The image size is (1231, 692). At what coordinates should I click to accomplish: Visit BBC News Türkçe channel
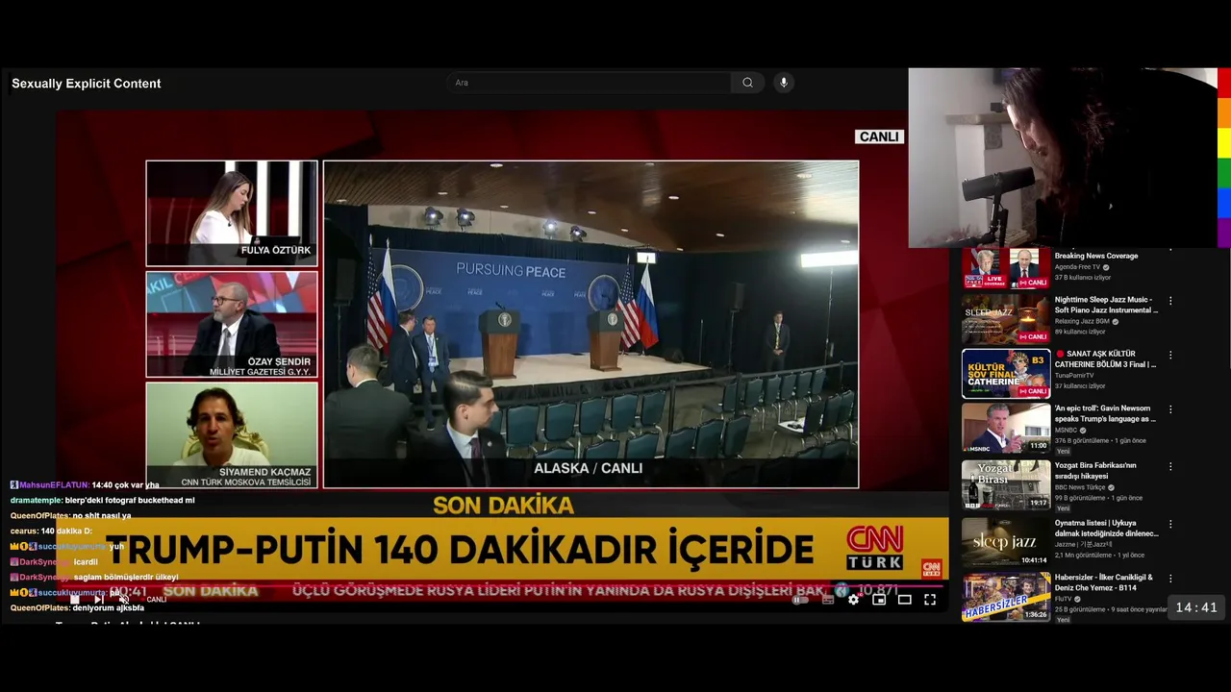[x=1080, y=487]
